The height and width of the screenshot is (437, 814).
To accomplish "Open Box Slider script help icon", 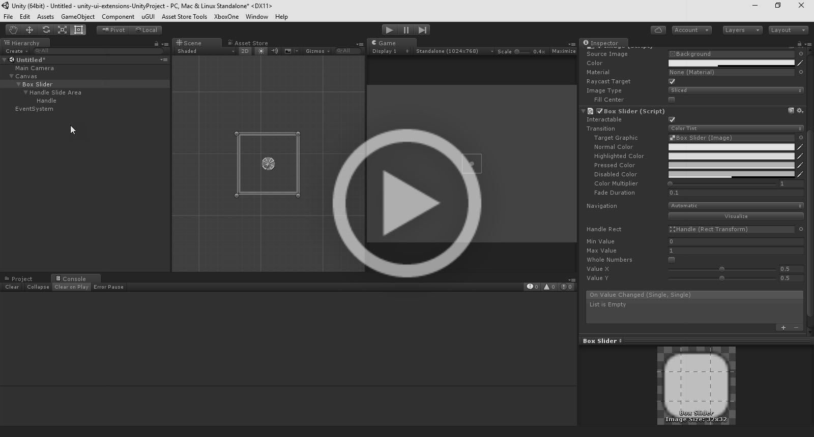I will [x=791, y=111].
